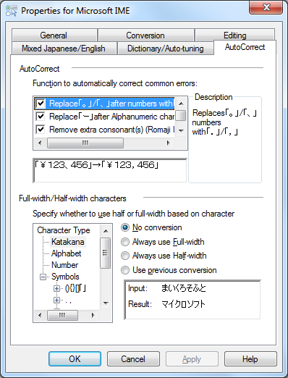
Task: Click Character Type tree horizontal scrollbar thumb
Action: pos(62,315)
